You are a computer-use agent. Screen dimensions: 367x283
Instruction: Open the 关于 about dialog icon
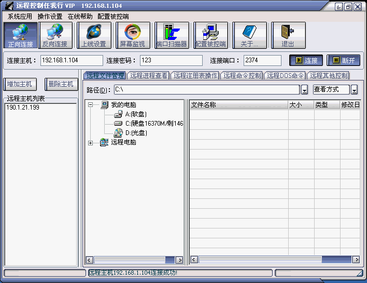pyautogui.click(x=249, y=35)
